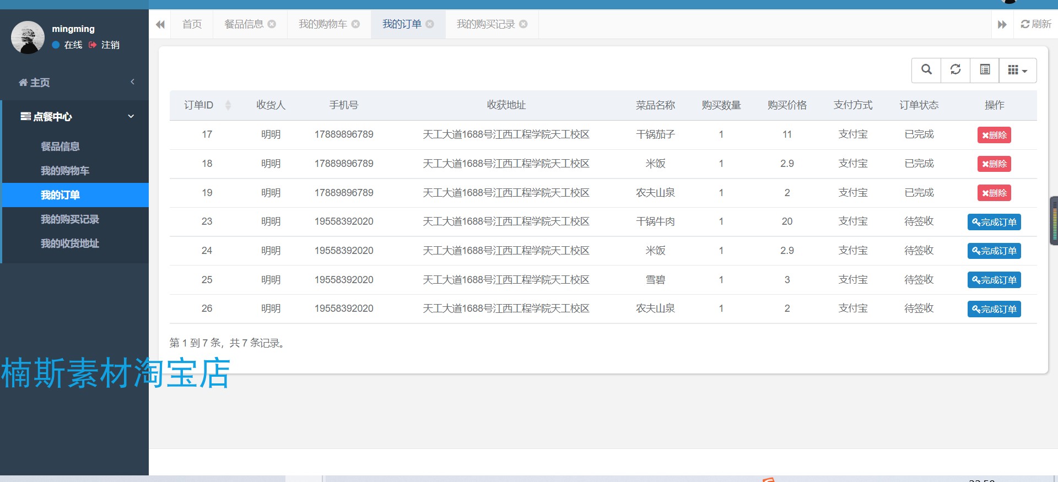Select the 我的订单 tab

[x=402, y=24]
